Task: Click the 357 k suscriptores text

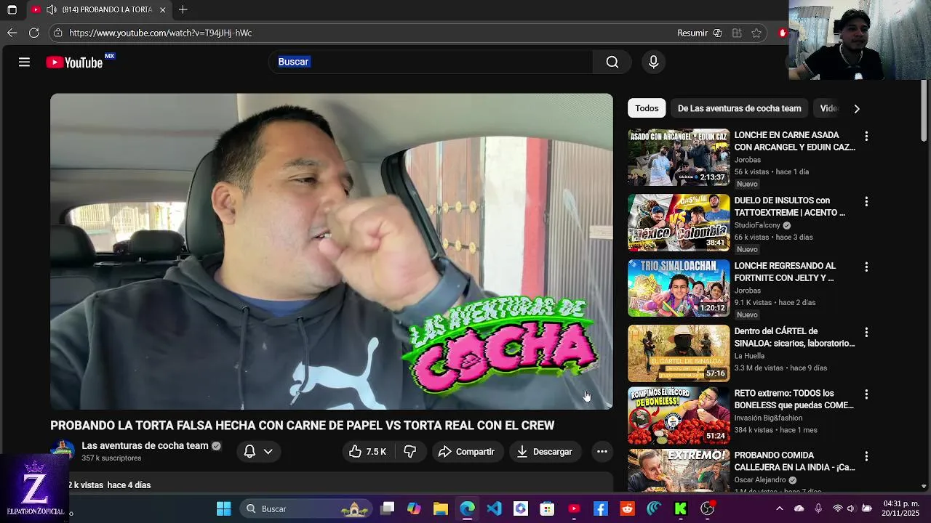Action: tap(111, 458)
